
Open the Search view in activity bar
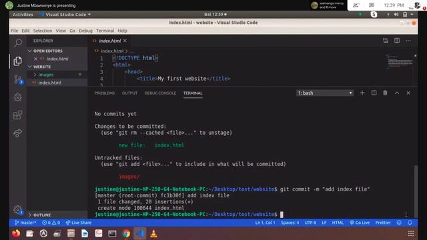18,43
